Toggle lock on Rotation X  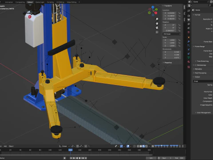pos(179,25)
